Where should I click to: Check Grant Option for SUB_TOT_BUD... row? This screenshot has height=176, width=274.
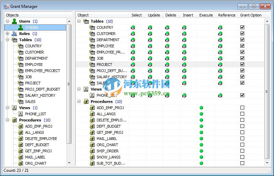pos(242,163)
